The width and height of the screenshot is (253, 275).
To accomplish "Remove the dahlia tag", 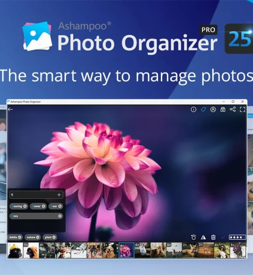I will click(20, 237).
